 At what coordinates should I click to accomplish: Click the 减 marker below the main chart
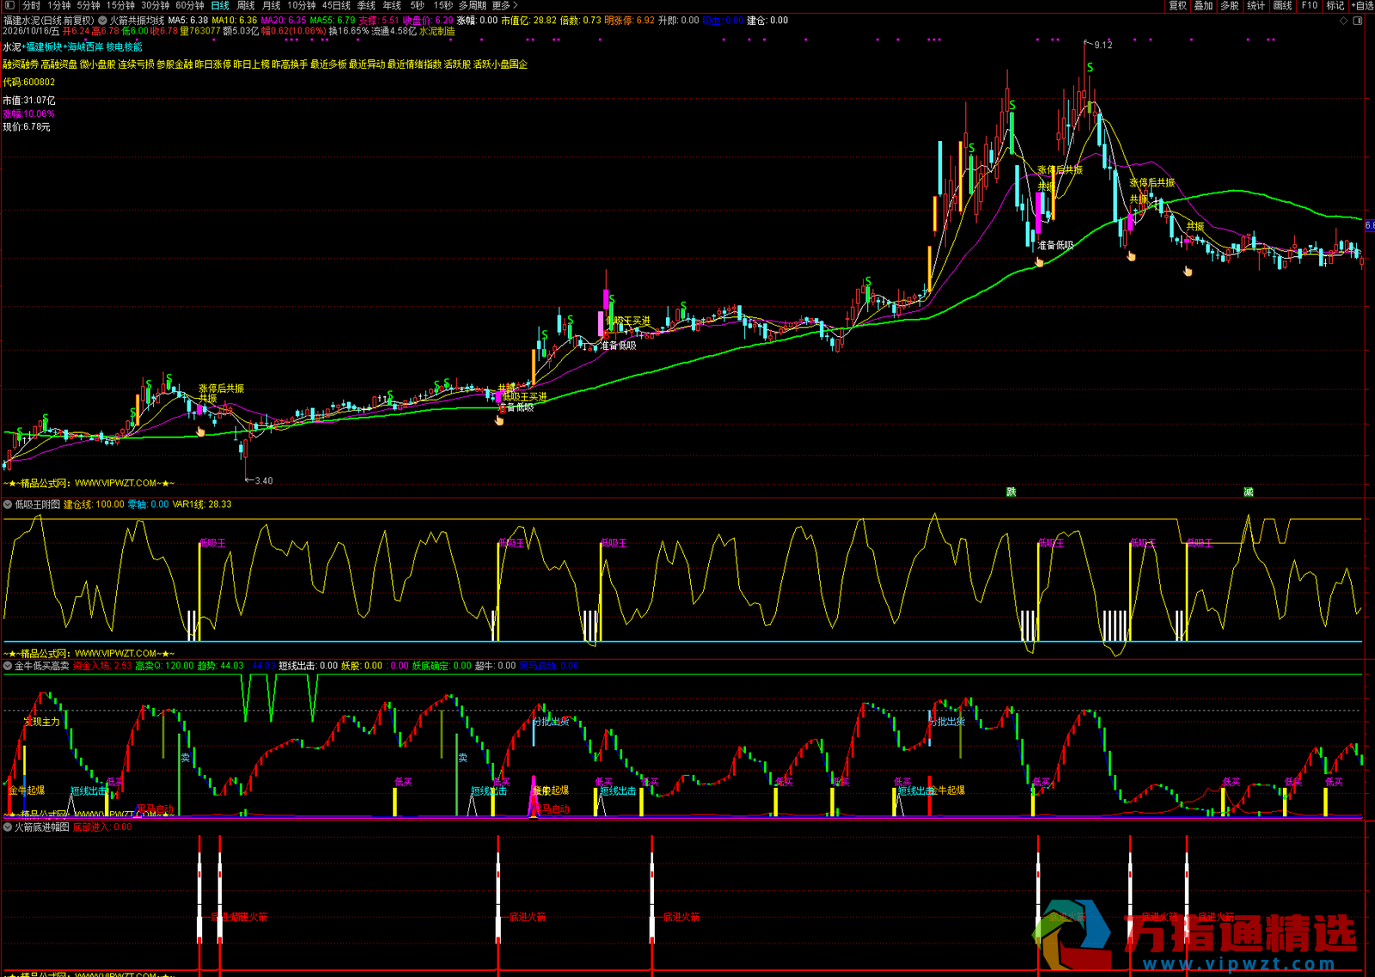point(1249,492)
